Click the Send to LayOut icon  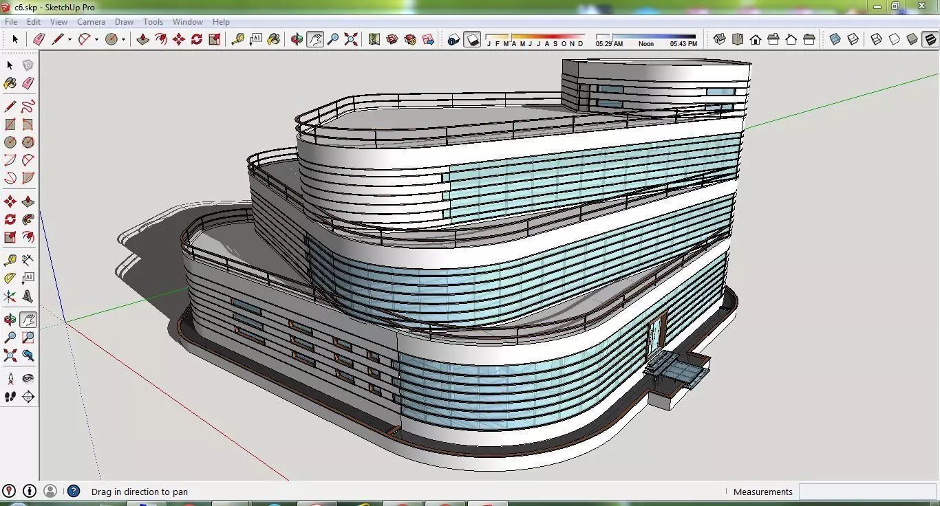(x=428, y=39)
